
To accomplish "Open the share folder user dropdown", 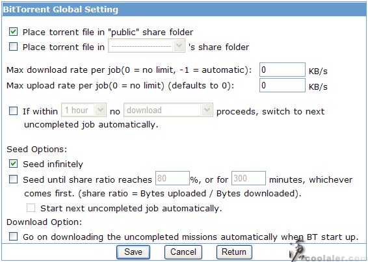I will coord(146,46).
